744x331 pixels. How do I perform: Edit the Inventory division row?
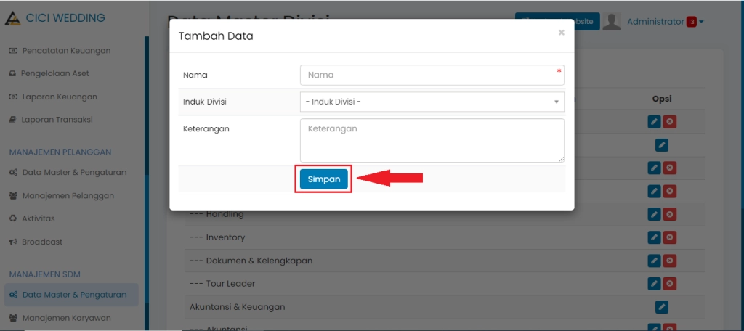(x=654, y=237)
